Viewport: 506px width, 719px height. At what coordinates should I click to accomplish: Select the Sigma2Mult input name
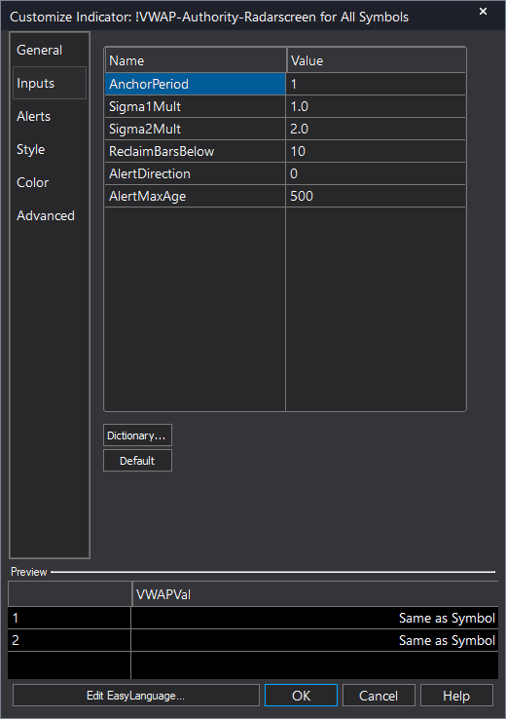point(195,129)
